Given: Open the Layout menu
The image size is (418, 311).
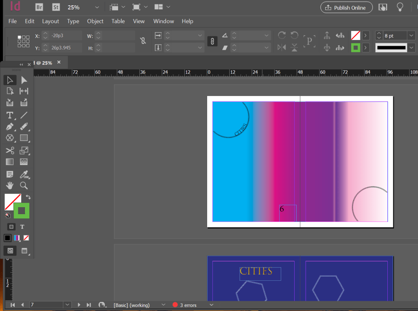Looking at the screenshot, I should 51,21.
